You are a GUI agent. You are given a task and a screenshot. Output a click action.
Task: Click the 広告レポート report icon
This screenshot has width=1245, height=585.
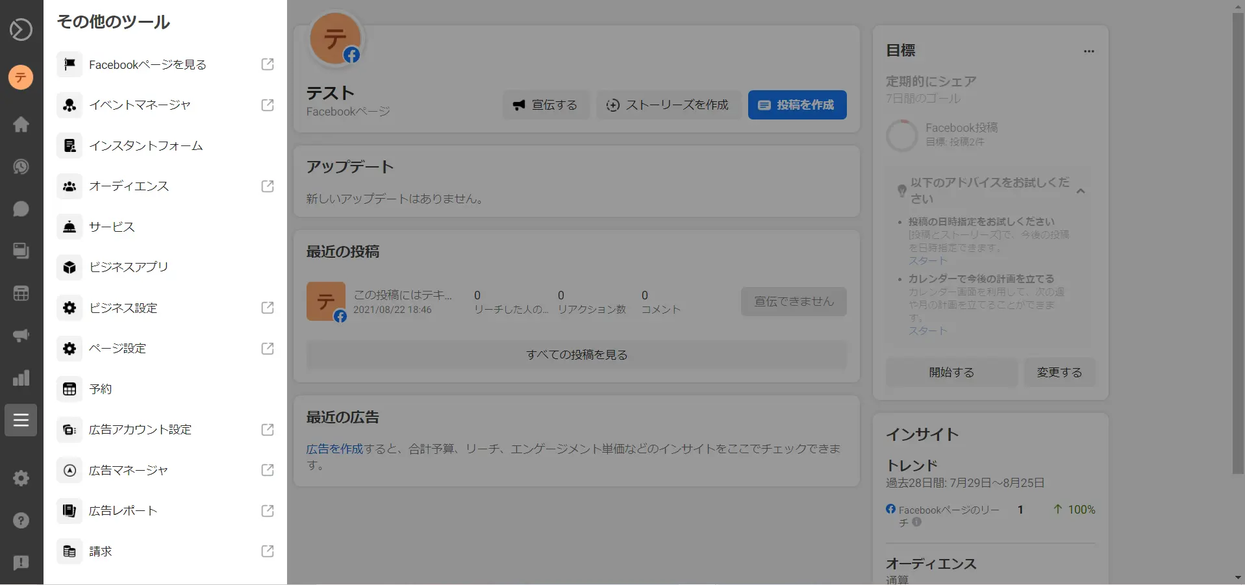tap(69, 511)
